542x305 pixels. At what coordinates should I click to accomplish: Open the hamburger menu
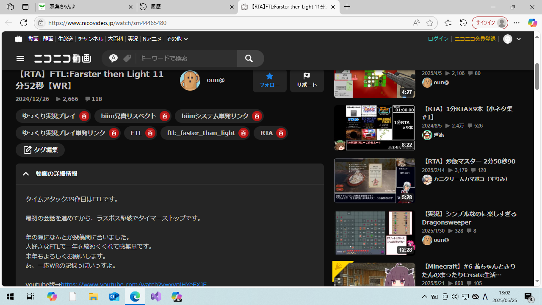click(20, 58)
